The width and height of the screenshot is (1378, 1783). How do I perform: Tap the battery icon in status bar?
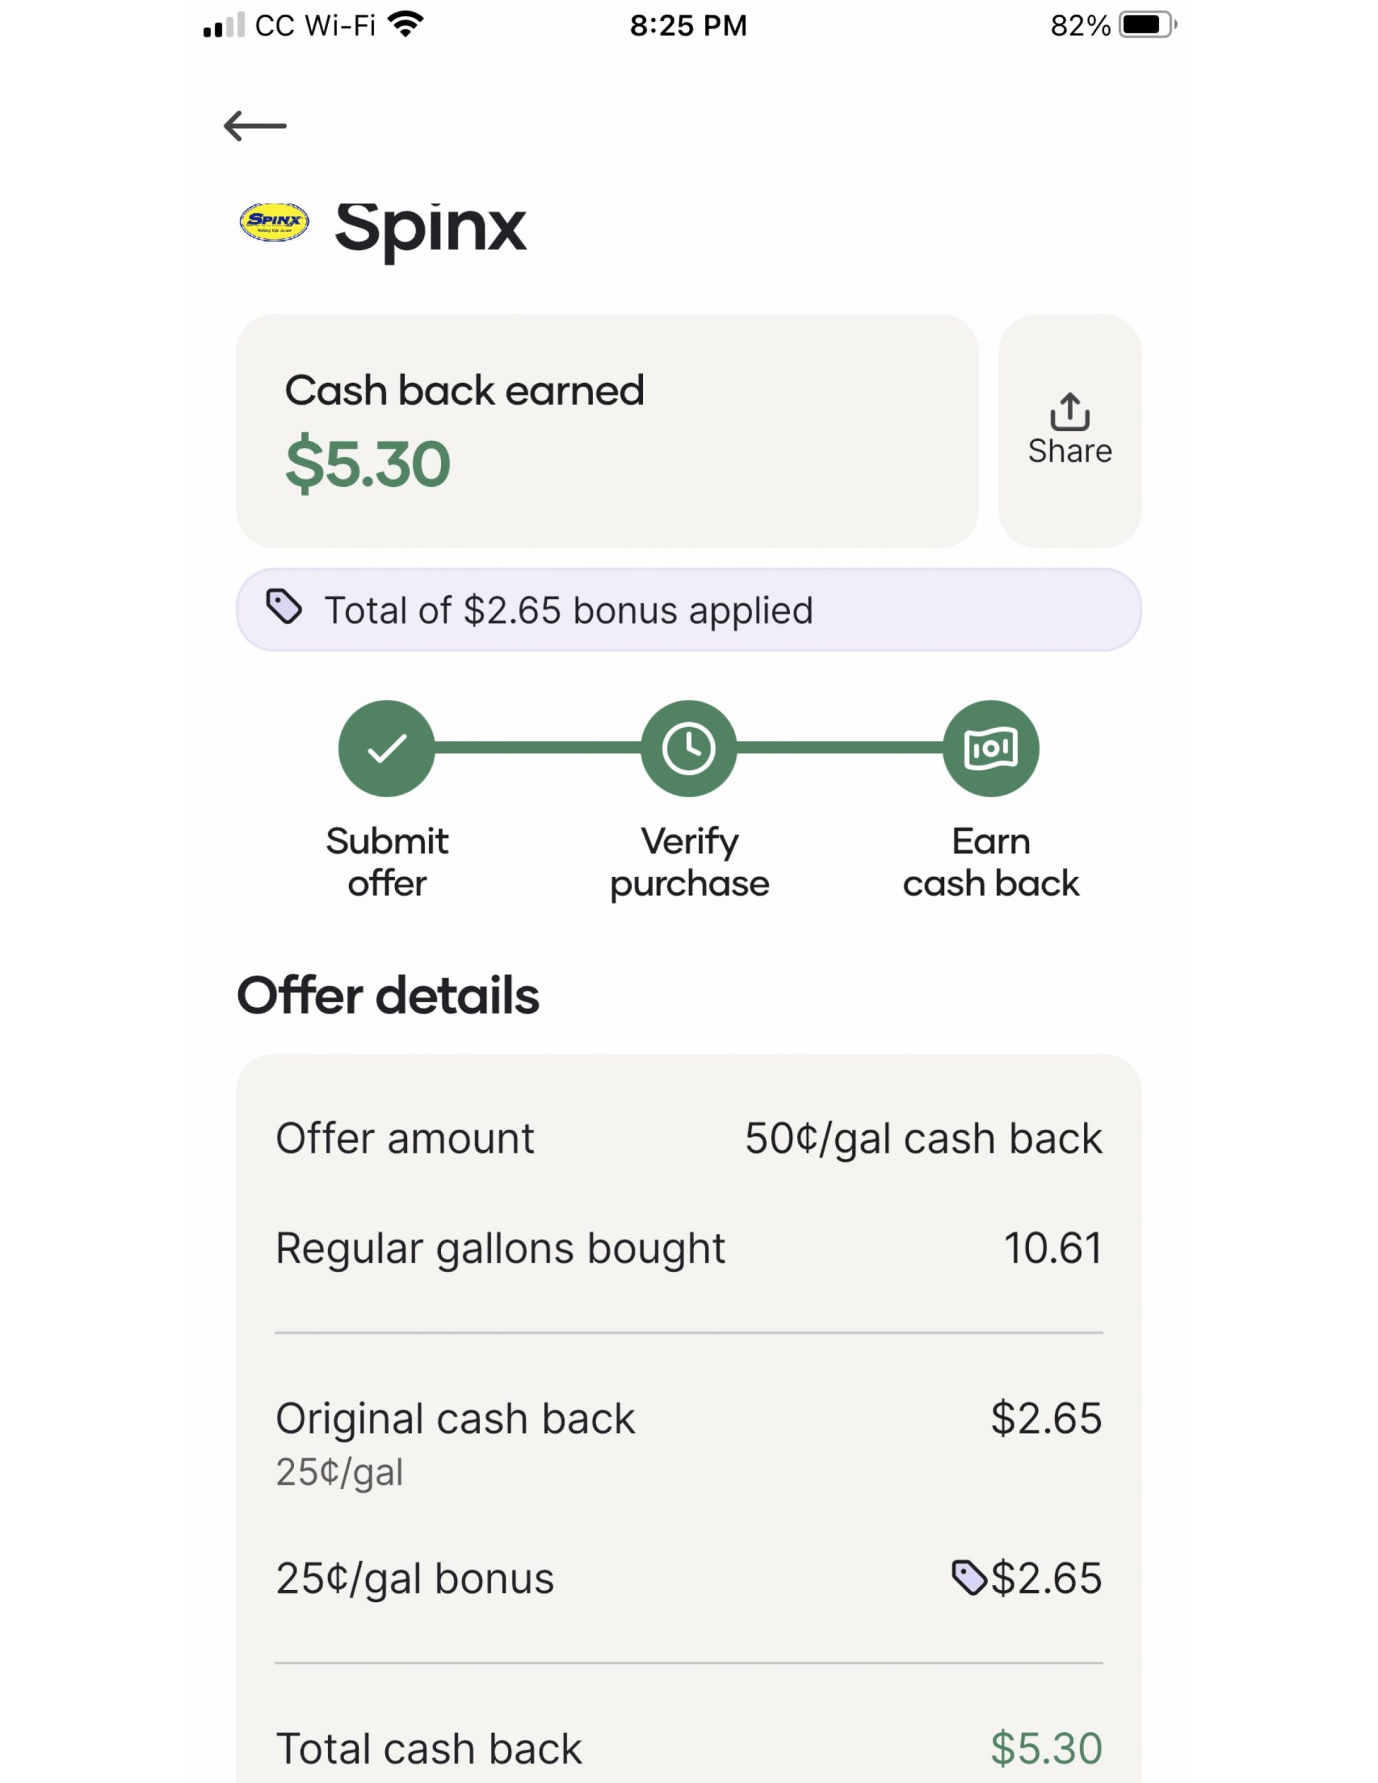[1146, 25]
